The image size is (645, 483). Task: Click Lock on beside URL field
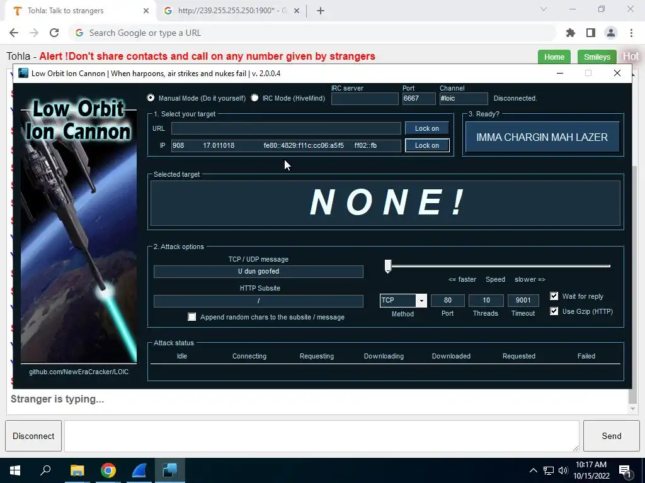[x=427, y=128]
